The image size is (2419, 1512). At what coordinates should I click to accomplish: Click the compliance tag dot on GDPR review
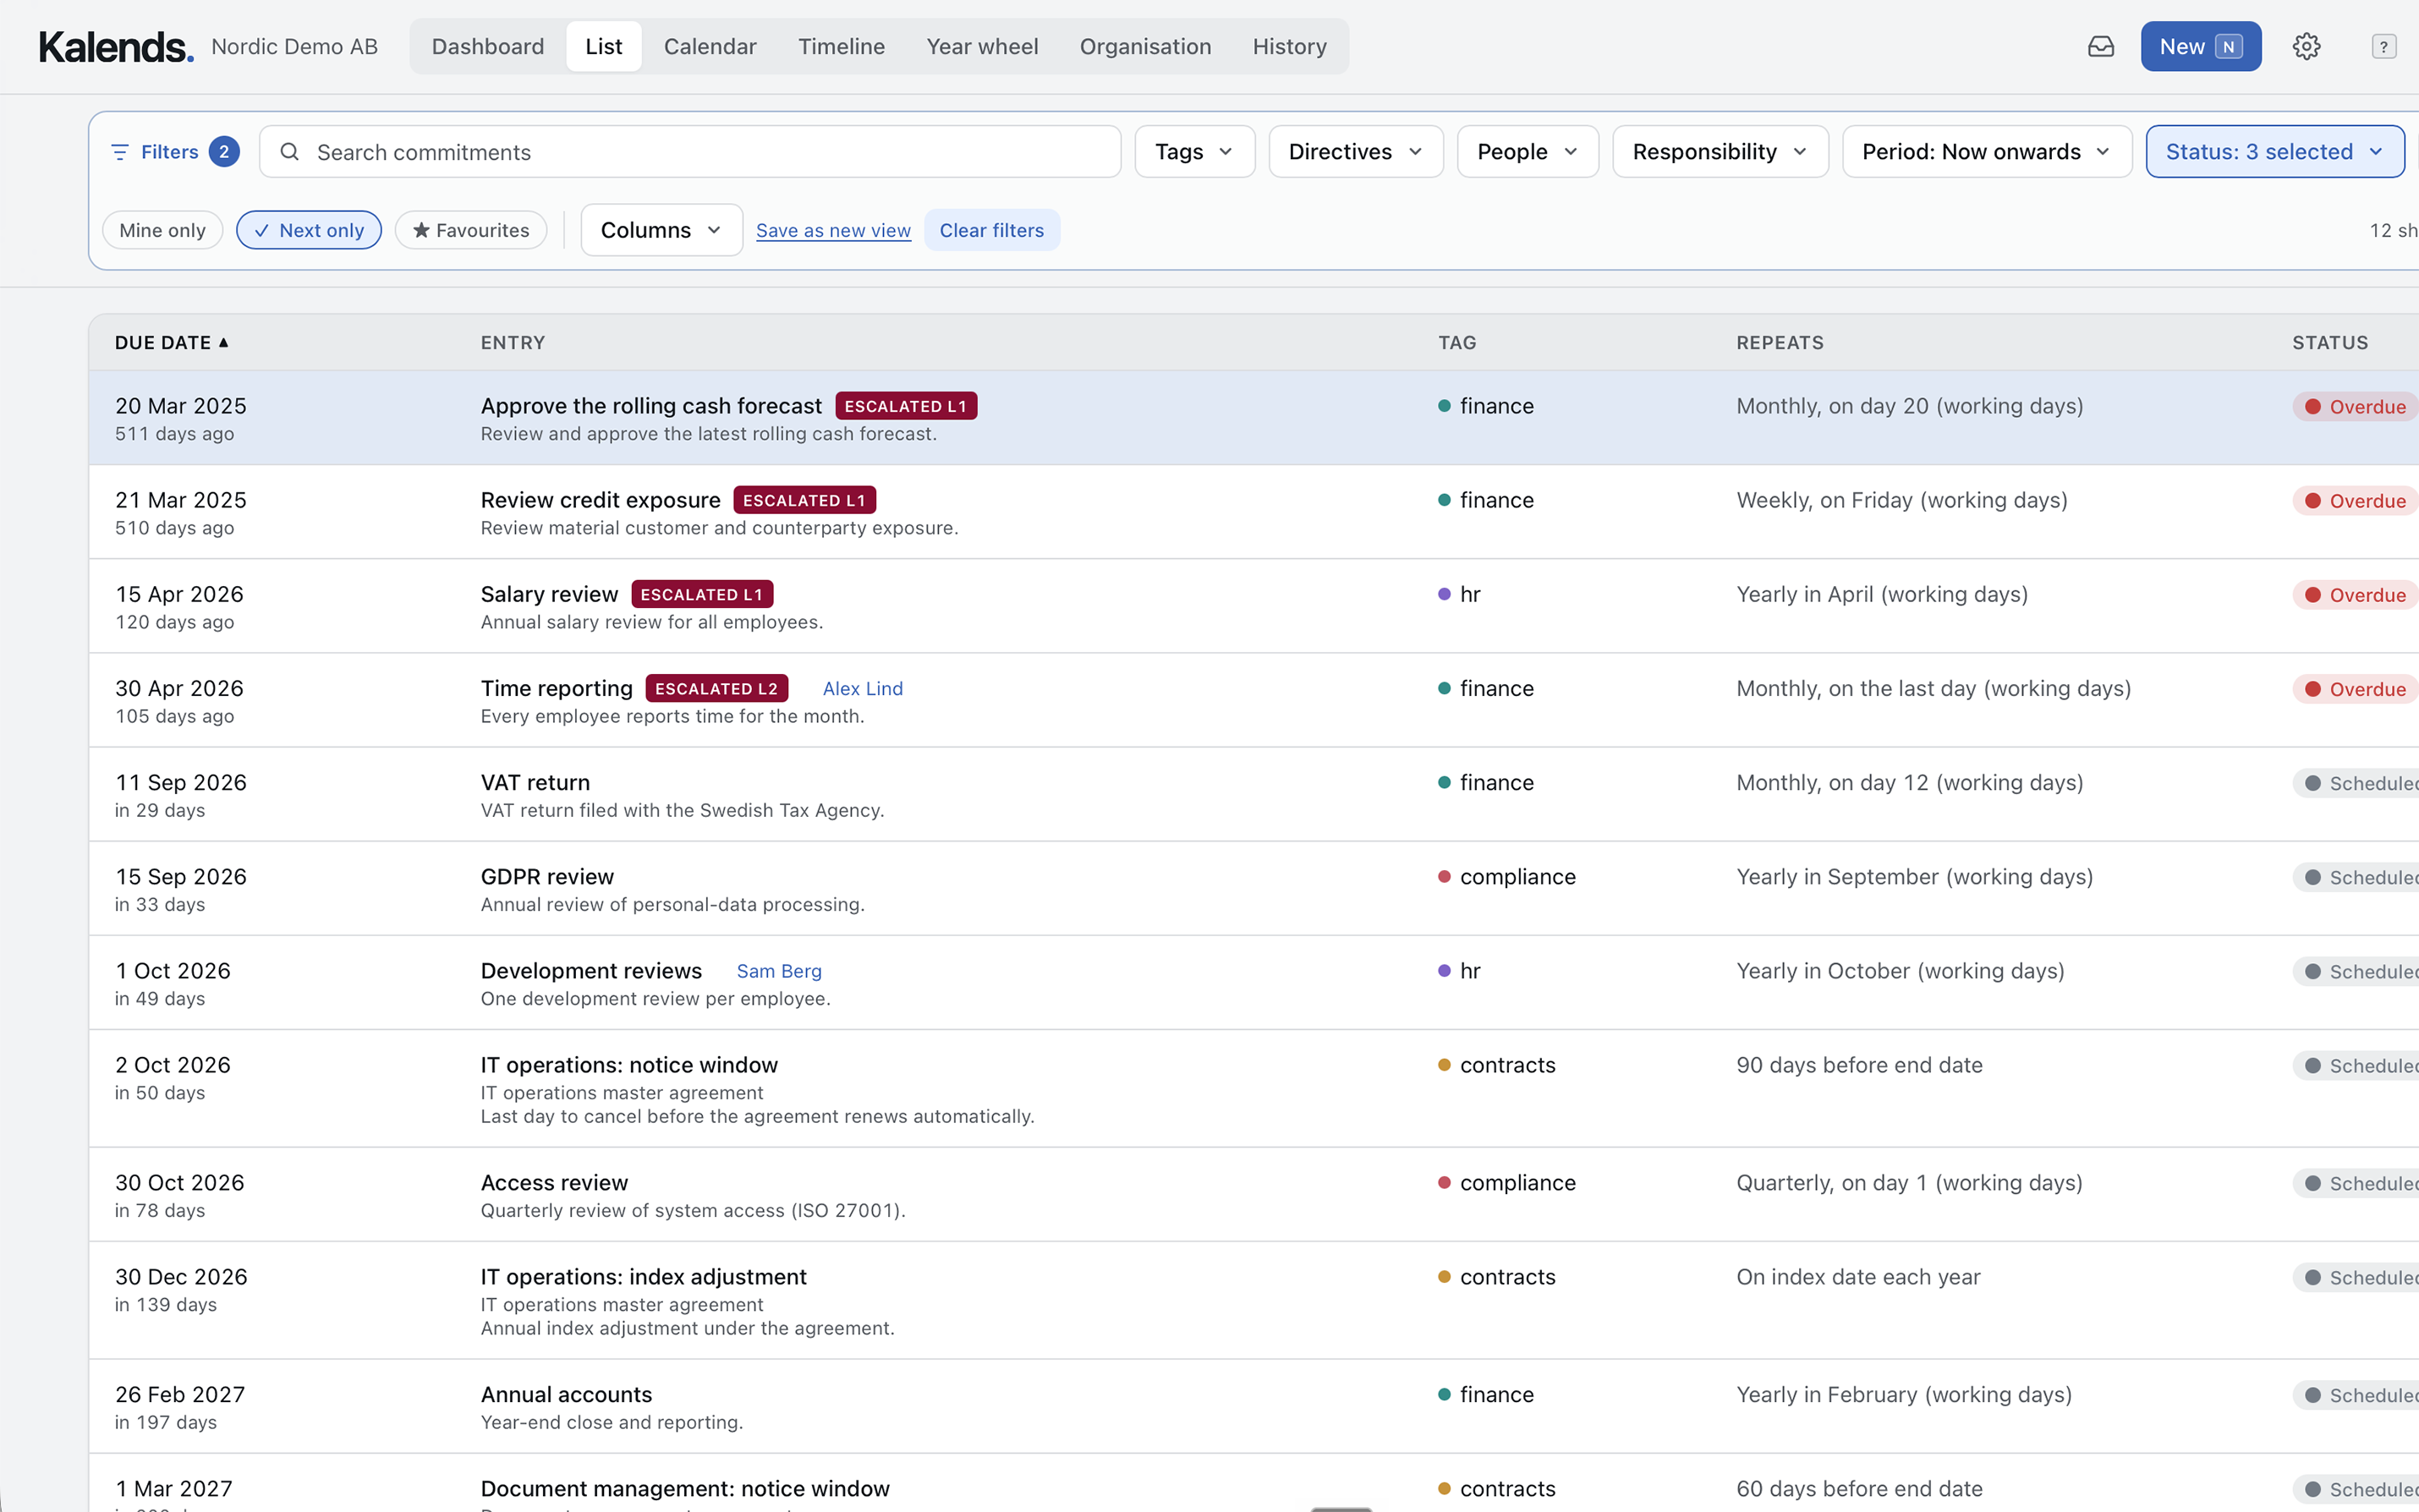[1444, 876]
